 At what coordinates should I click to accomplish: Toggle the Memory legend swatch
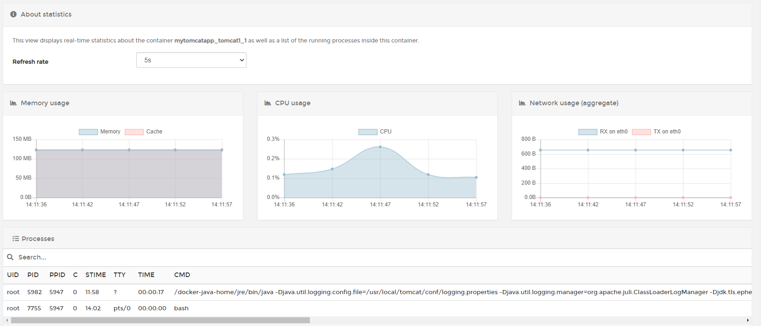click(x=88, y=132)
